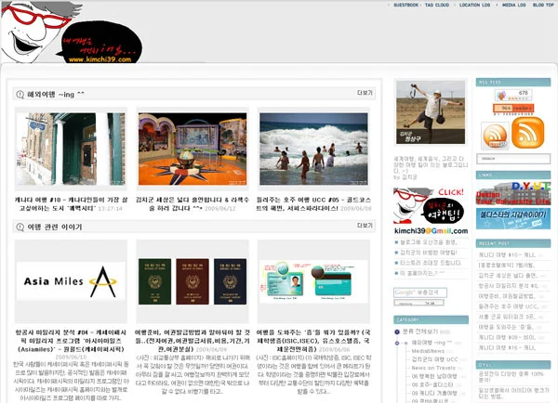Viewport: 558px width, 403px height.
Task: Click the 675 counter badge under RSS Feed
Action: pos(513,95)
